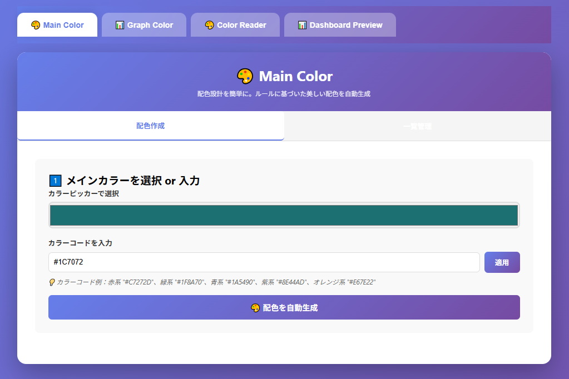Click the large palette icon beside Main Color title

tap(245, 76)
